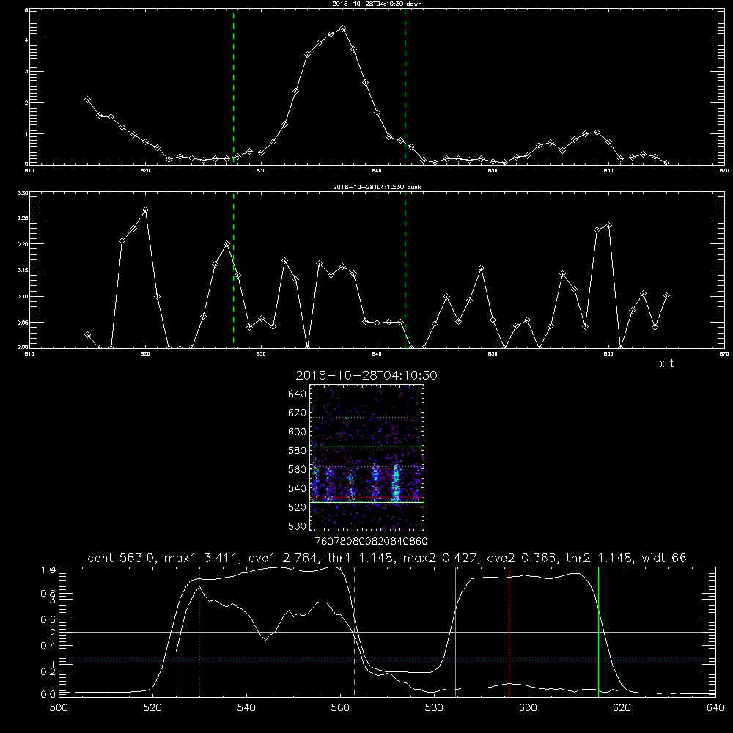
Task: Click the 'x t' axis label under dusk plot
Action: pos(666,364)
